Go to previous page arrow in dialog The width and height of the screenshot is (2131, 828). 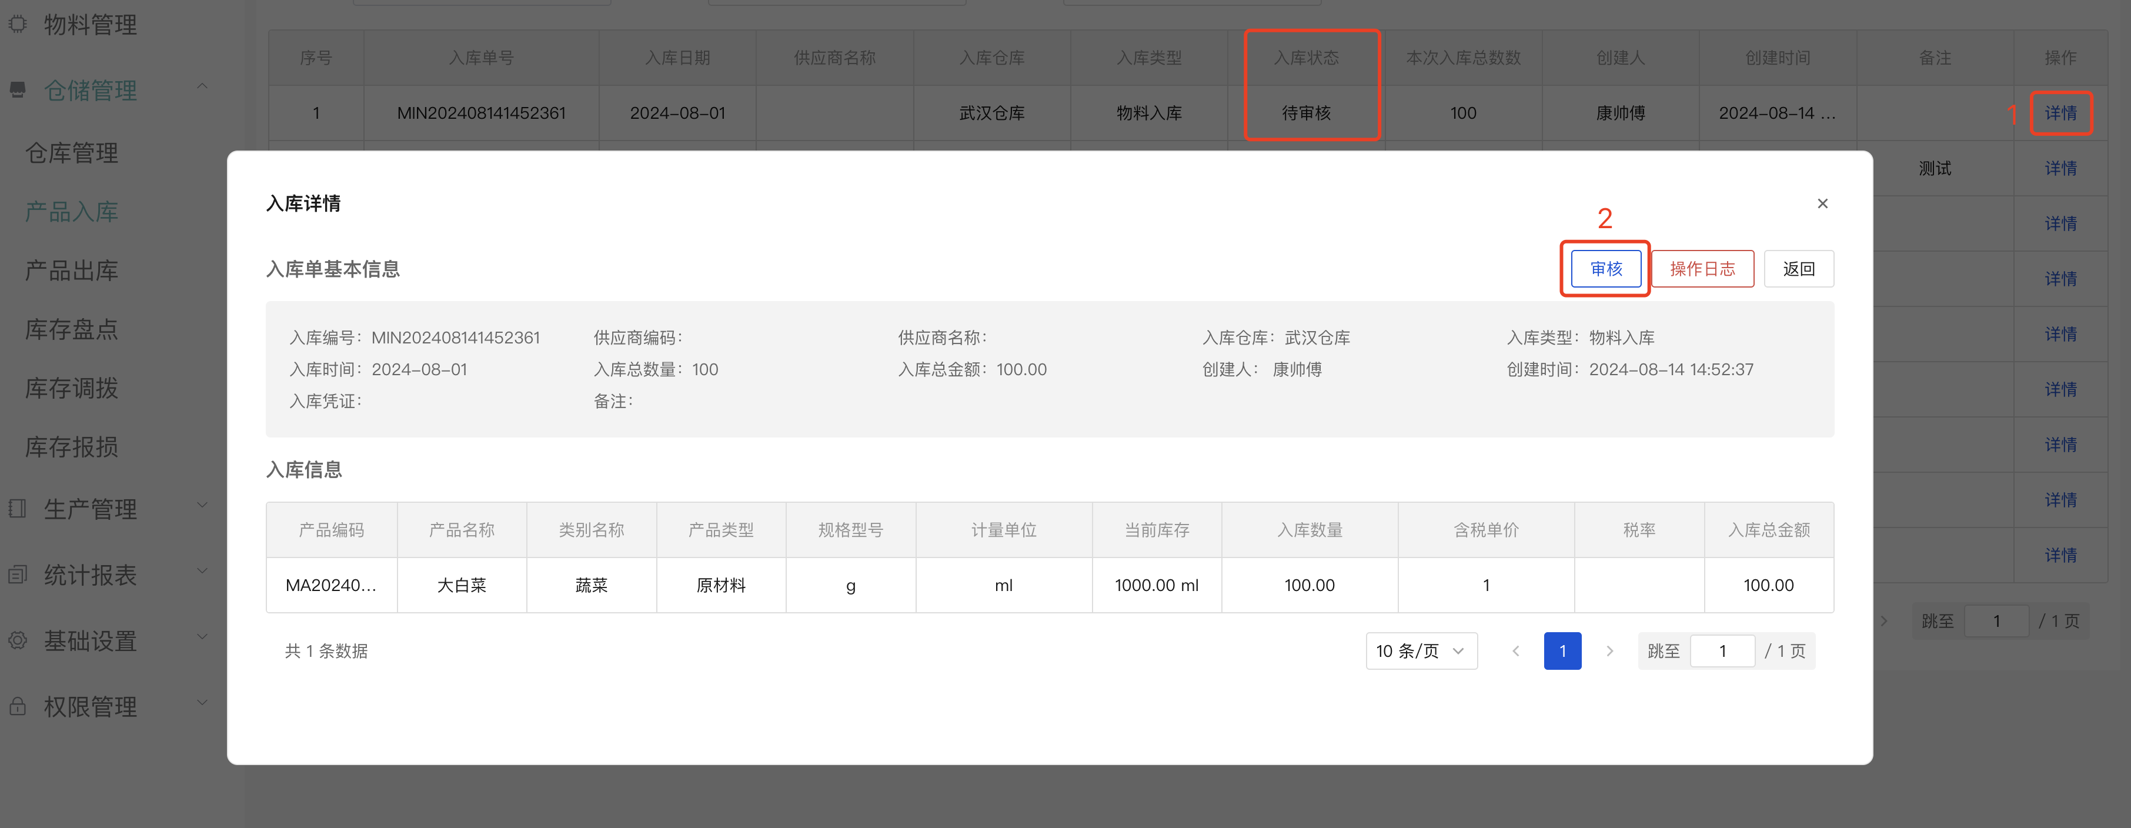pos(1515,651)
